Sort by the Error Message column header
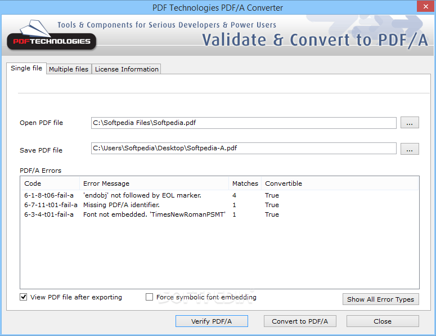The width and height of the screenshot is (436, 336). (154, 183)
